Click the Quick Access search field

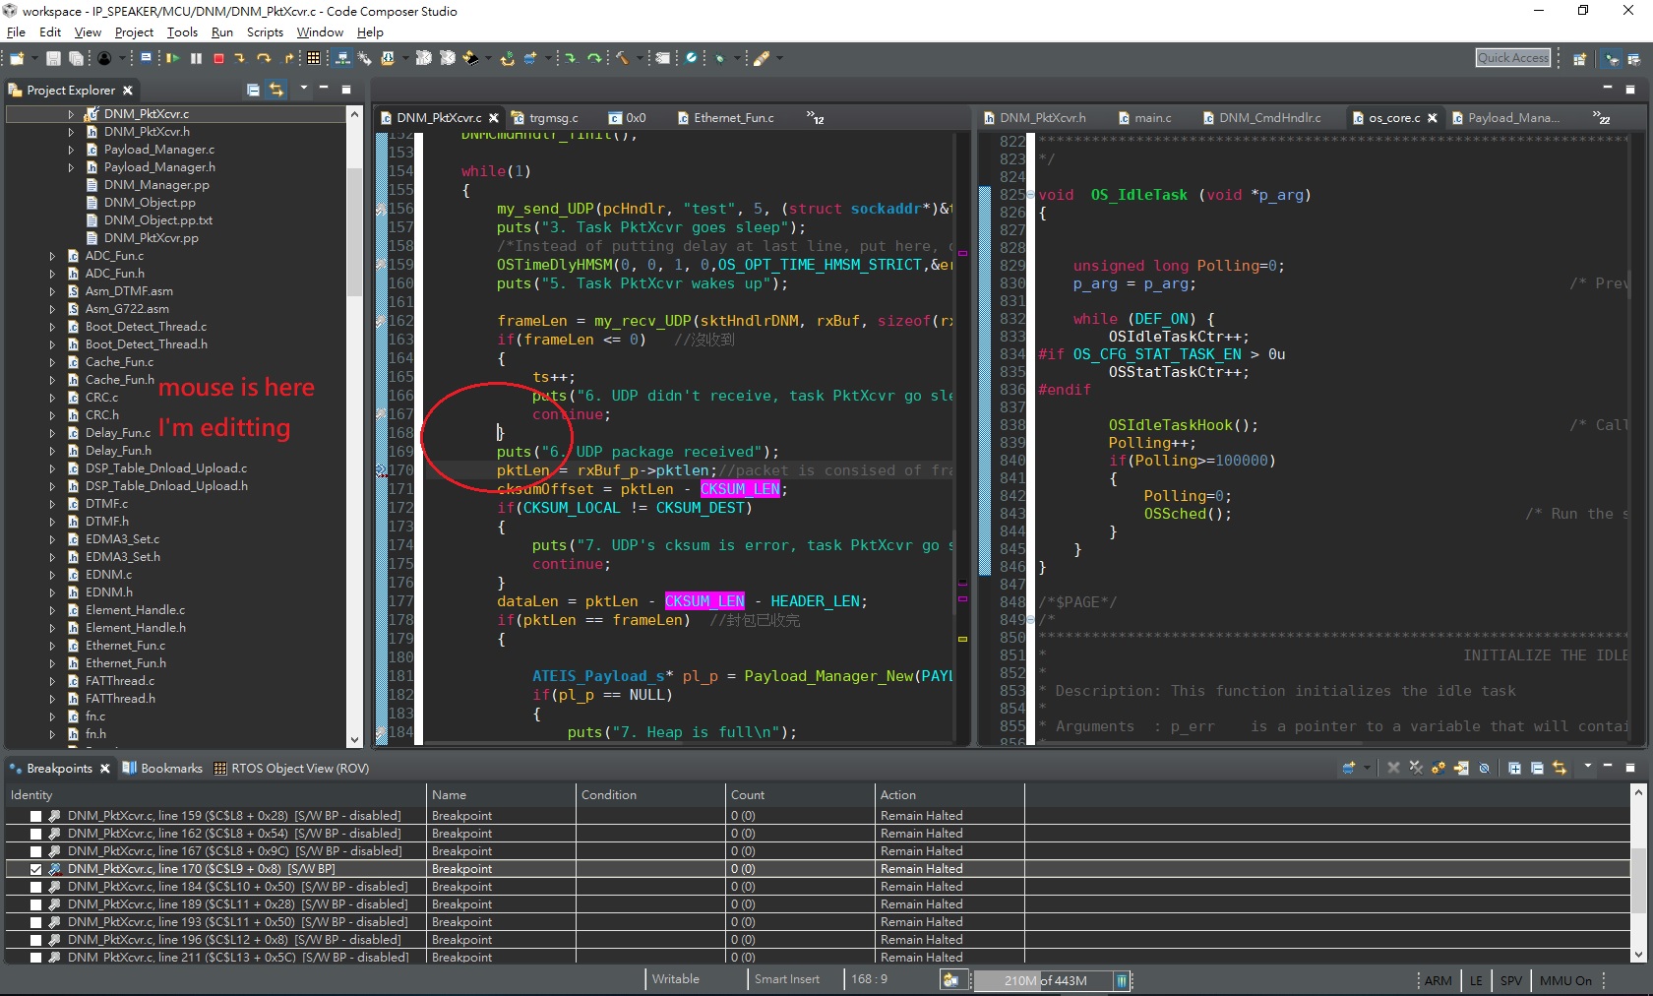click(1512, 58)
